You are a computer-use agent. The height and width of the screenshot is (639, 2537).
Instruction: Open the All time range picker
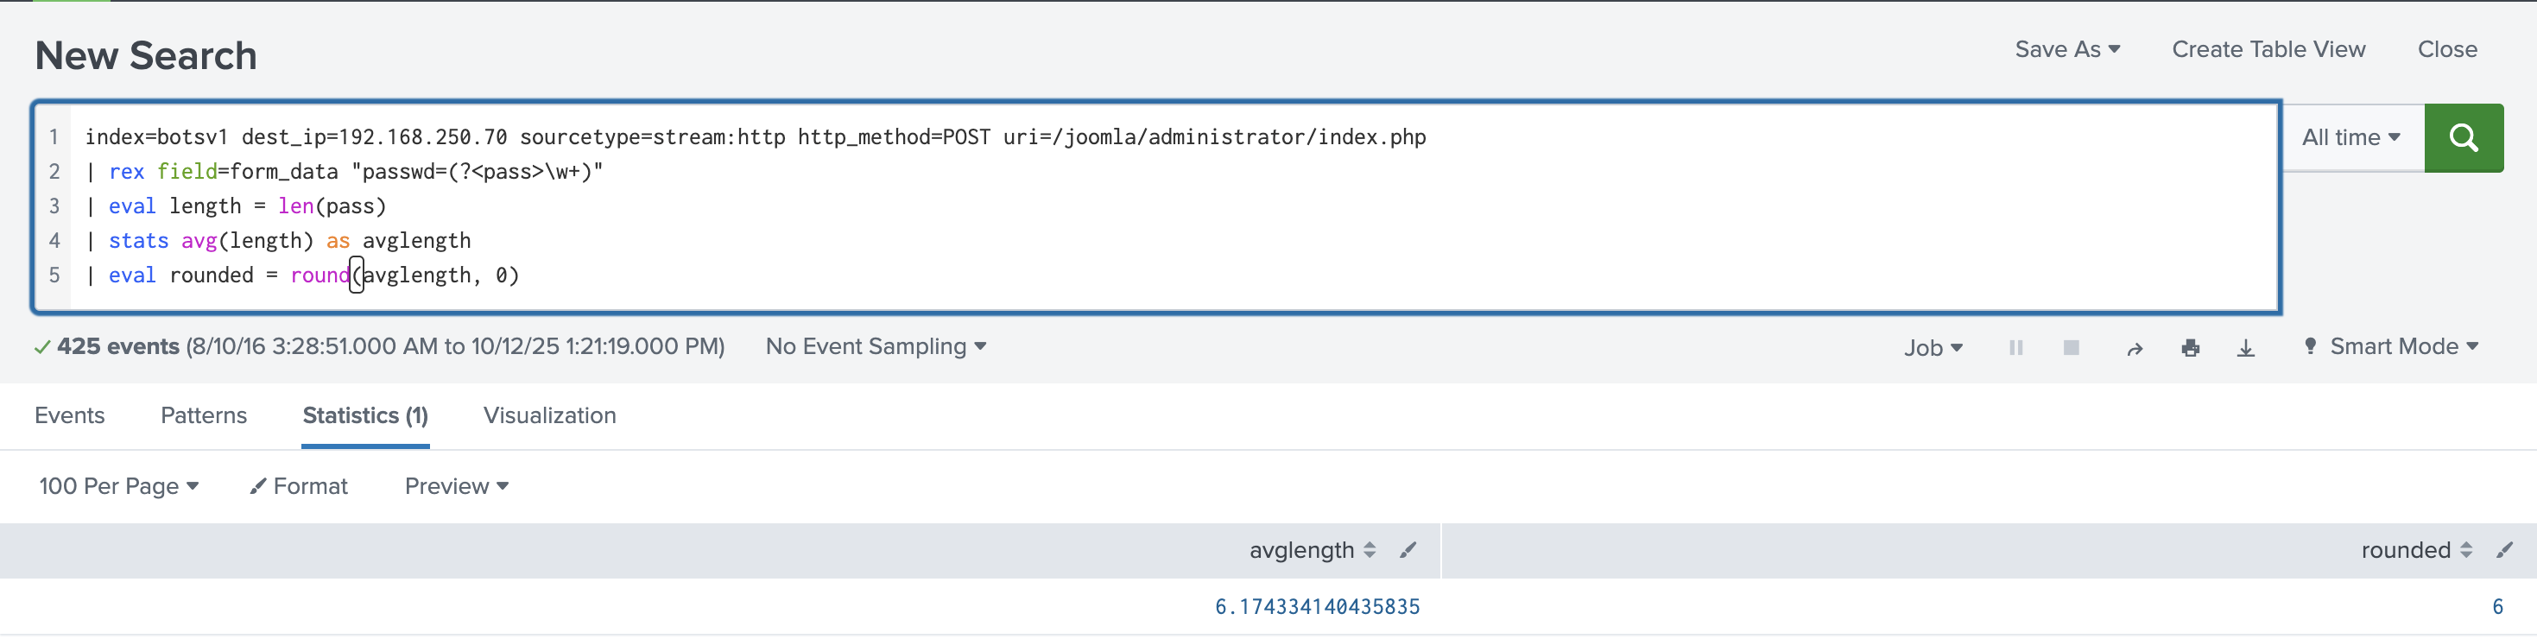pos(2350,138)
